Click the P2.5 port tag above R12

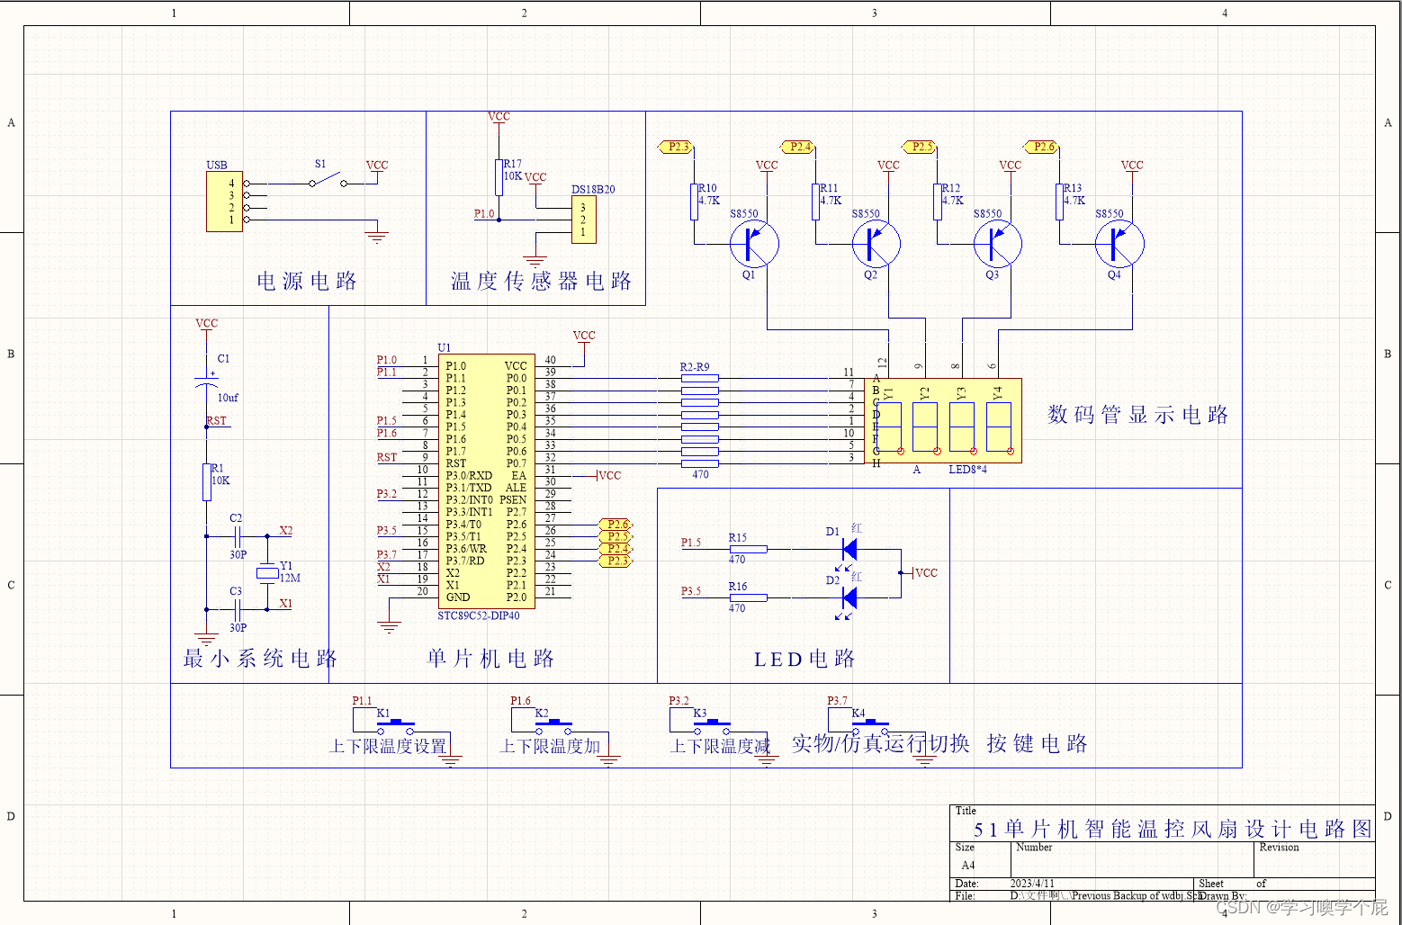(919, 147)
